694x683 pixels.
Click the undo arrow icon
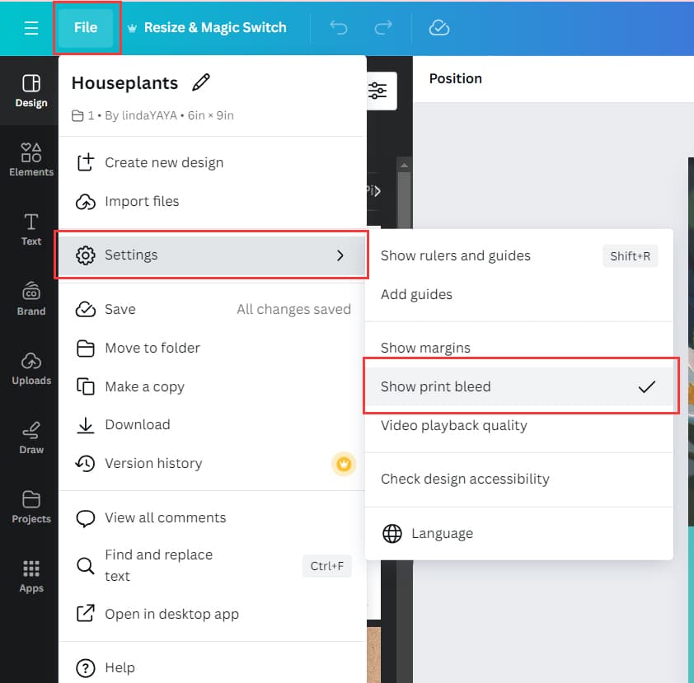click(339, 28)
